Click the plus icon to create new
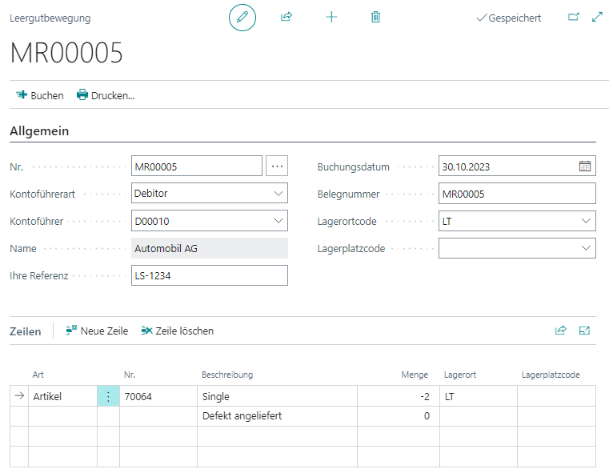The width and height of the screenshot is (613, 473). 331,17
